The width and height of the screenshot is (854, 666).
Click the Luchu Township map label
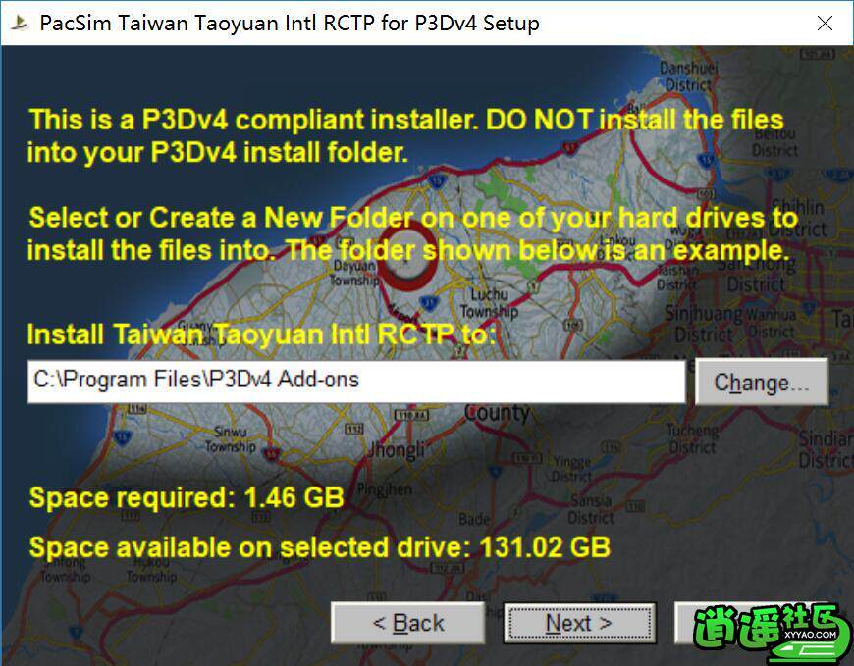pos(489,303)
